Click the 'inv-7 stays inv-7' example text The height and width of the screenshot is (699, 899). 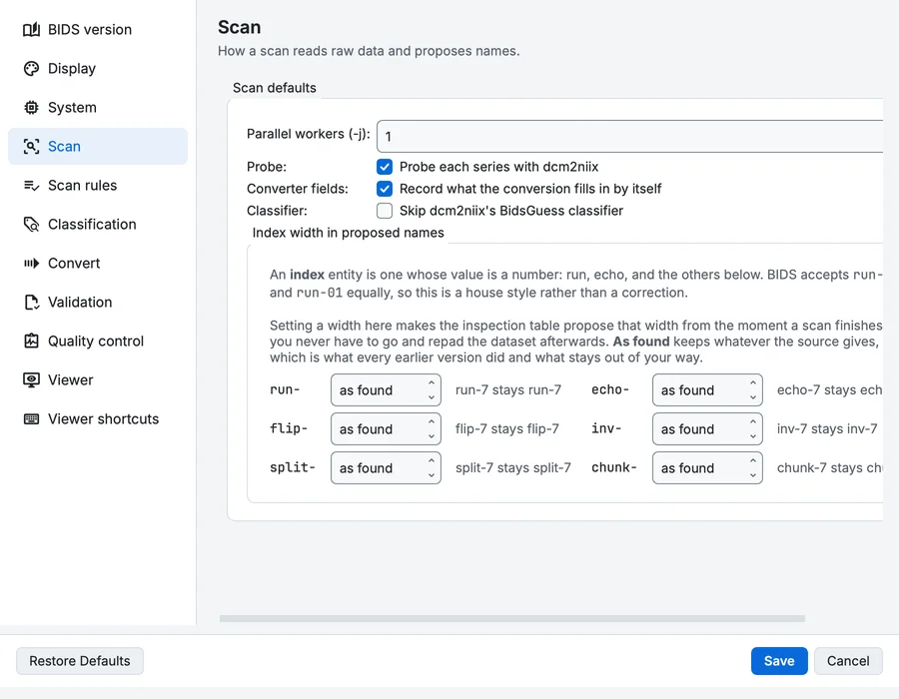point(827,429)
